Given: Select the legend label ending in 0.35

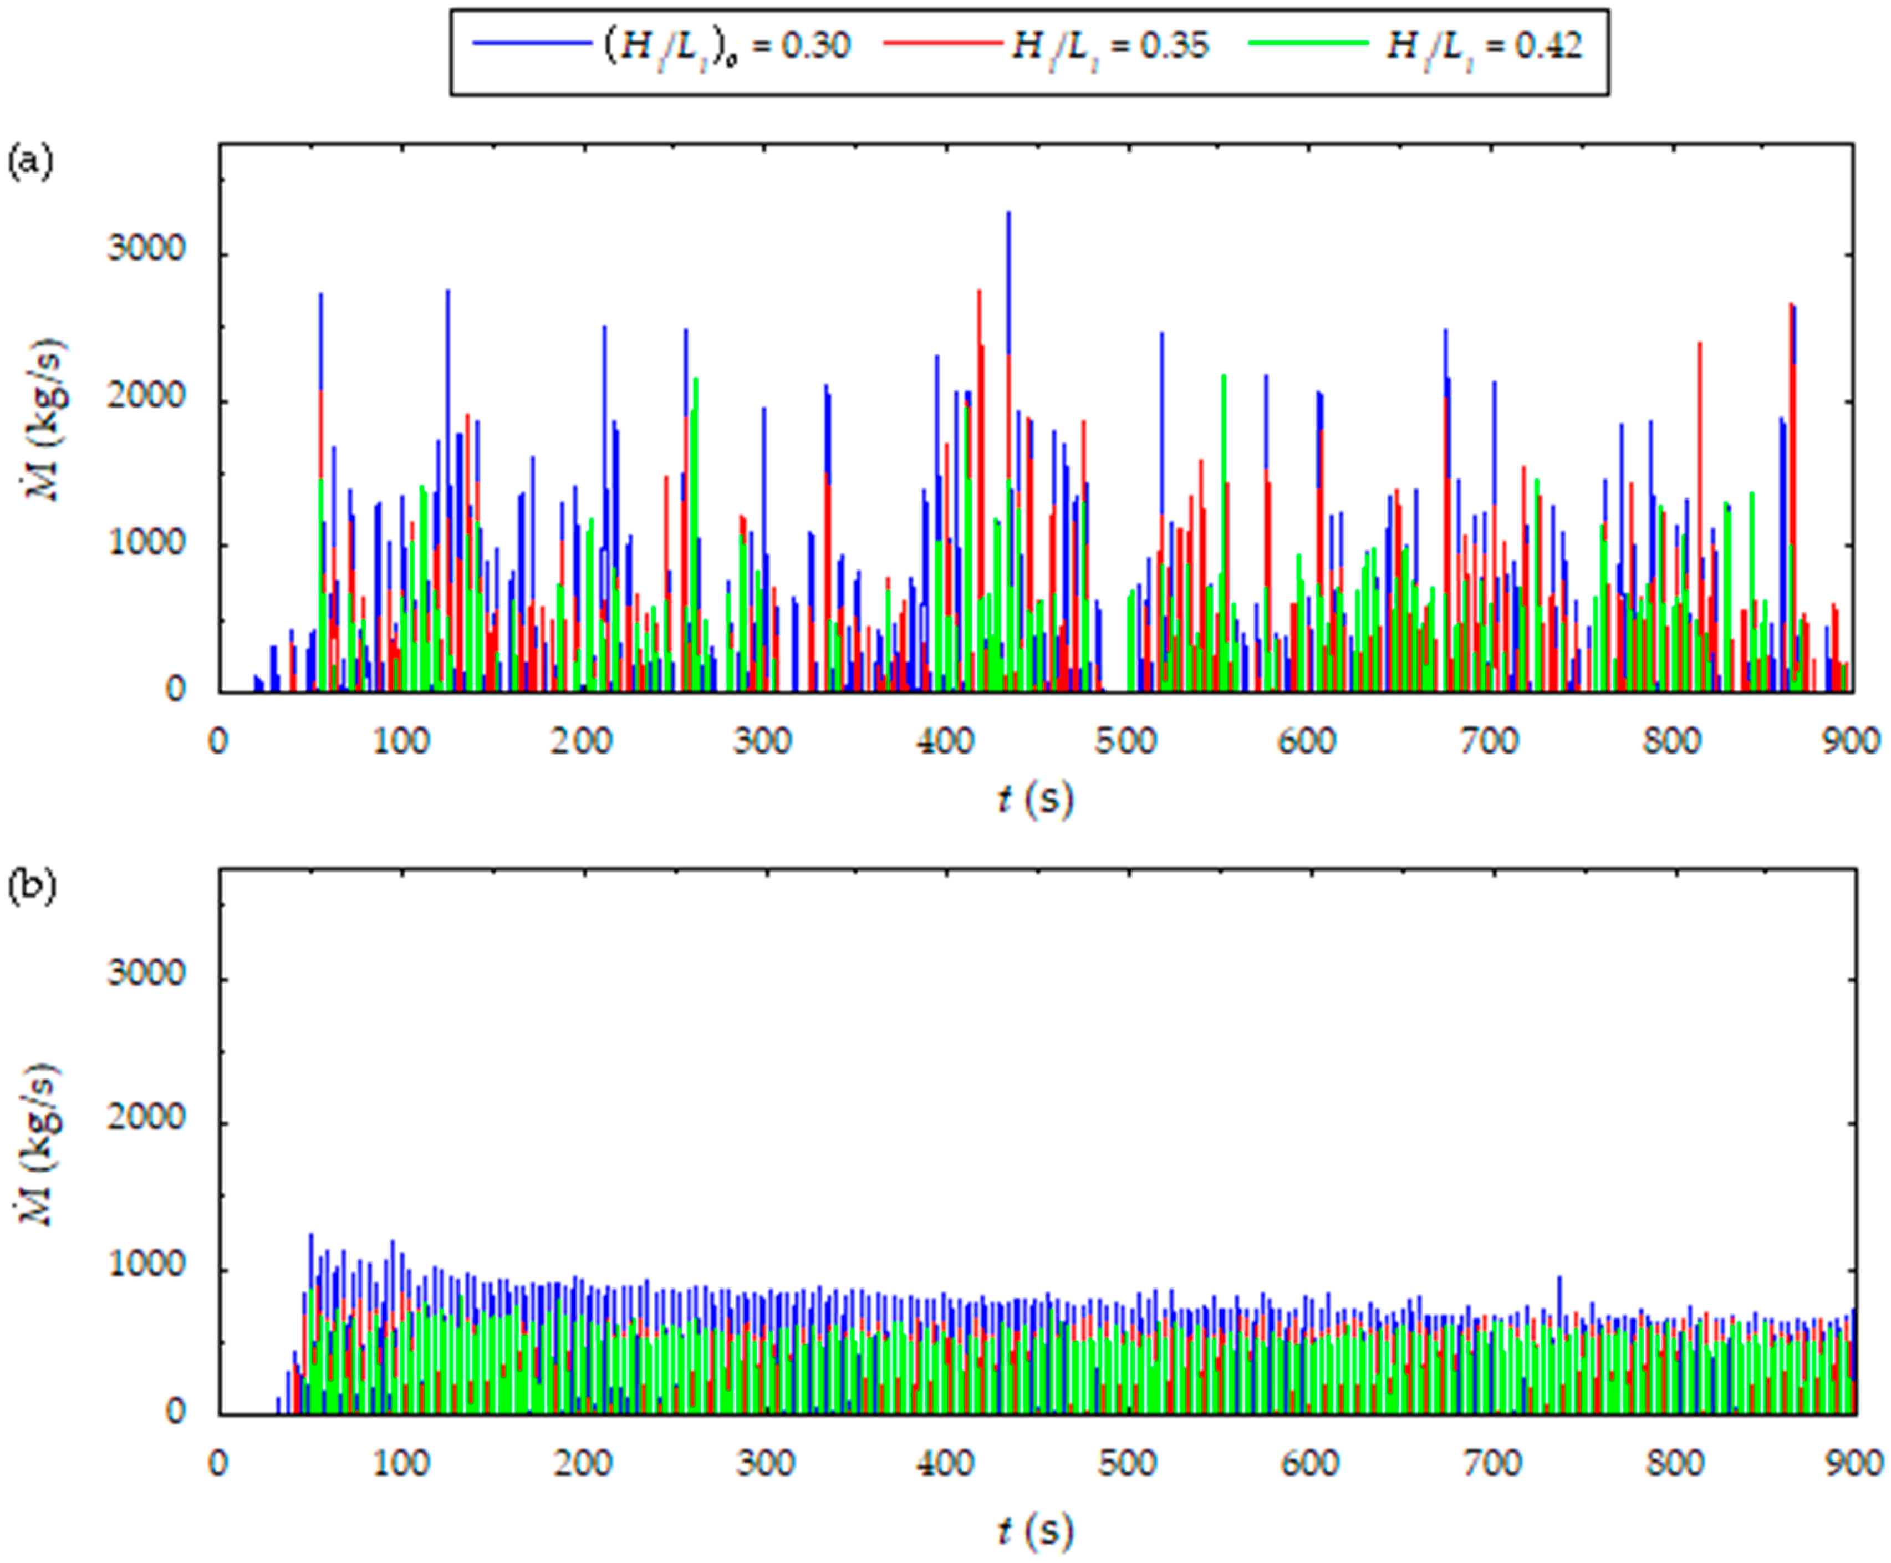Looking at the screenshot, I should 1110,47.
